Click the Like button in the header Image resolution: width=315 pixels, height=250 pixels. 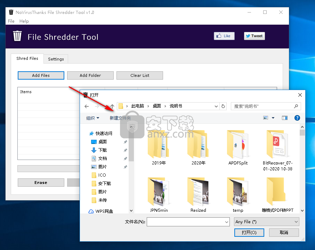(224, 36)
